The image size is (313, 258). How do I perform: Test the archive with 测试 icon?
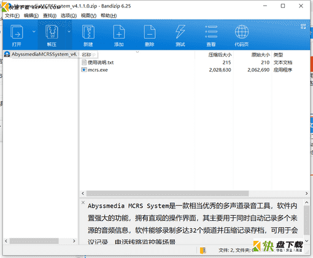(x=180, y=32)
